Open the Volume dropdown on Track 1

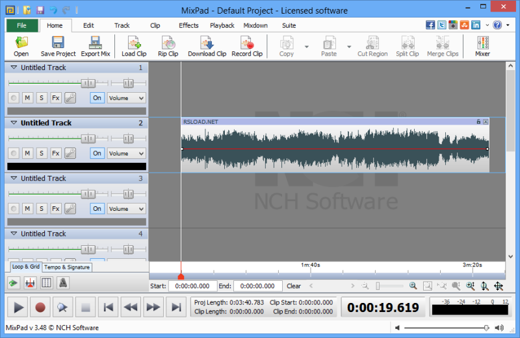point(126,98)
